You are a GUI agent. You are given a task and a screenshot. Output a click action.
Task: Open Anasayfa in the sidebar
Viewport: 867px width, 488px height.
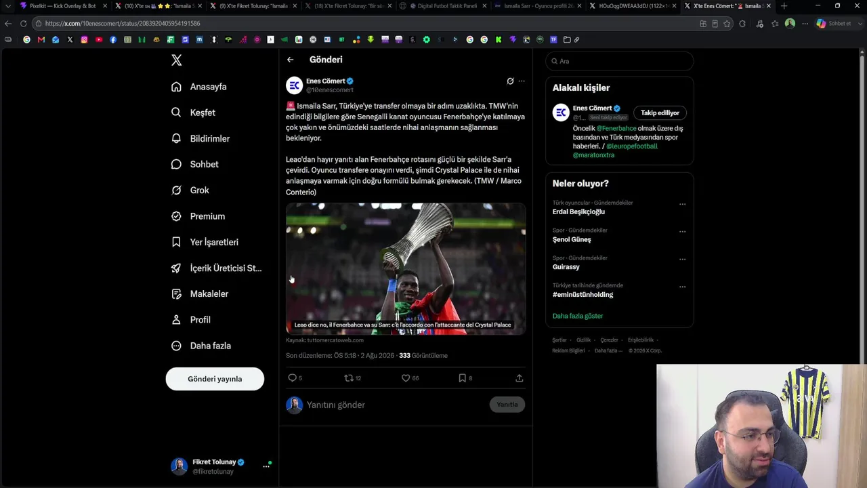pyautogui.click(x=200, y=87)
